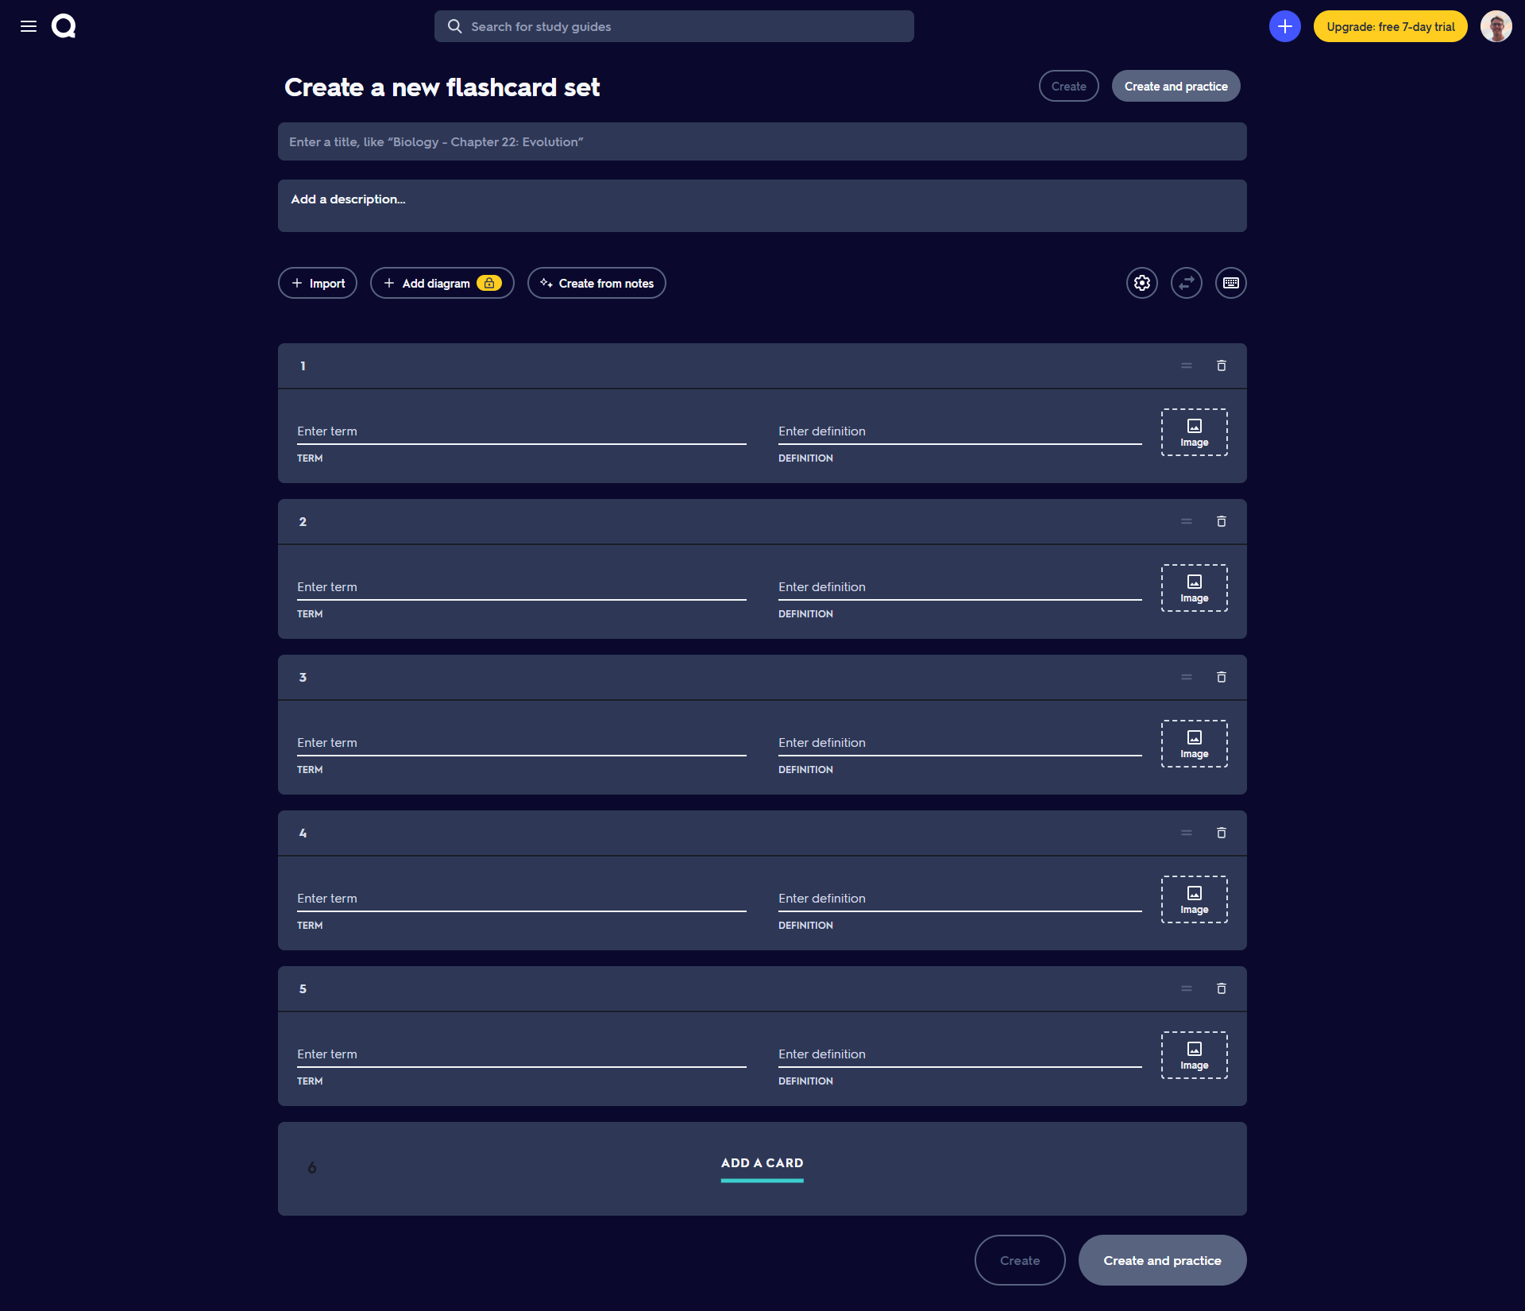
Task: Click the flip terms and definitions icon
Action: click(1186, 283)
